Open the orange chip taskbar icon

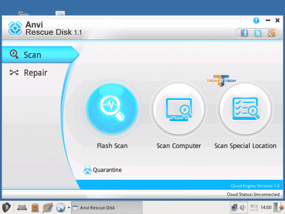[x=35, y=208]
